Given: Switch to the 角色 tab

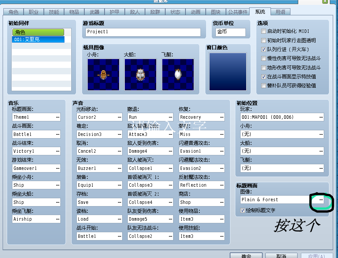Looking at the screenshot, I should click(x=13, y=12).
